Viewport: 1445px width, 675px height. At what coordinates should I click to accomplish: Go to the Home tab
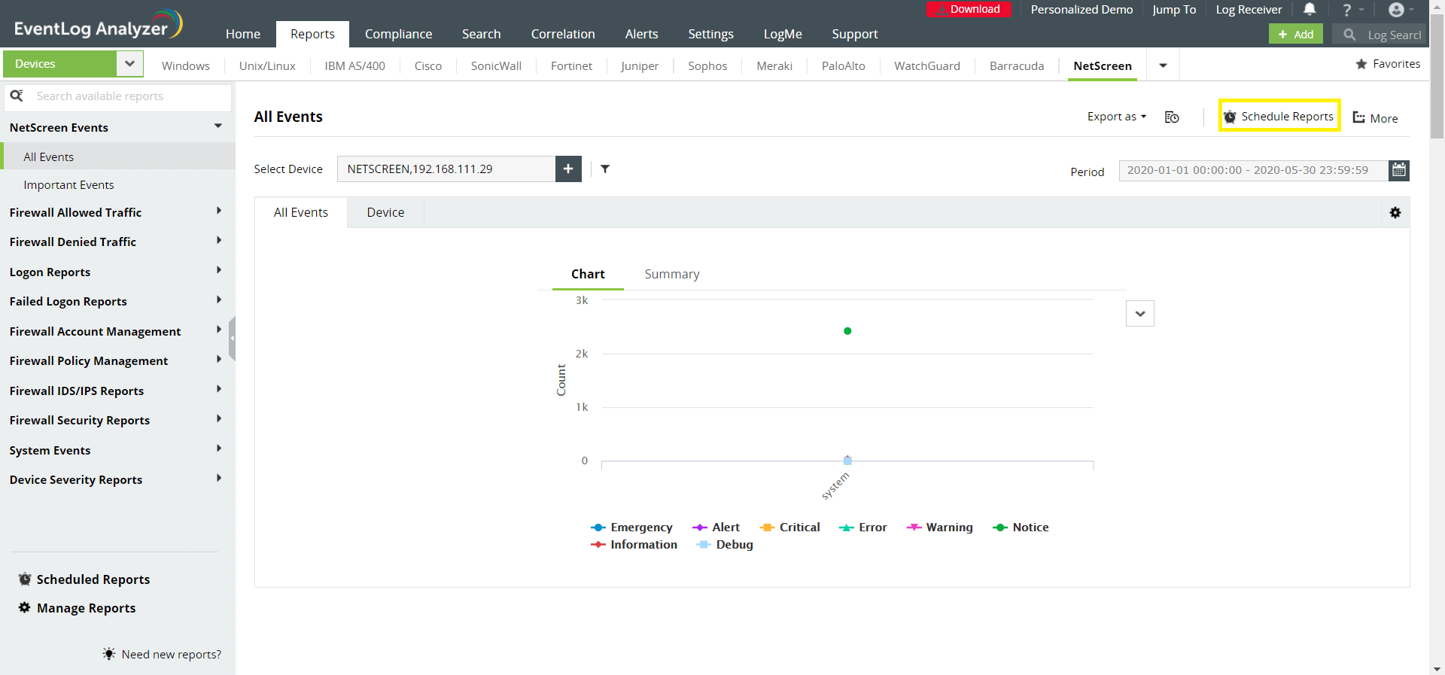[x=243, y=34]
